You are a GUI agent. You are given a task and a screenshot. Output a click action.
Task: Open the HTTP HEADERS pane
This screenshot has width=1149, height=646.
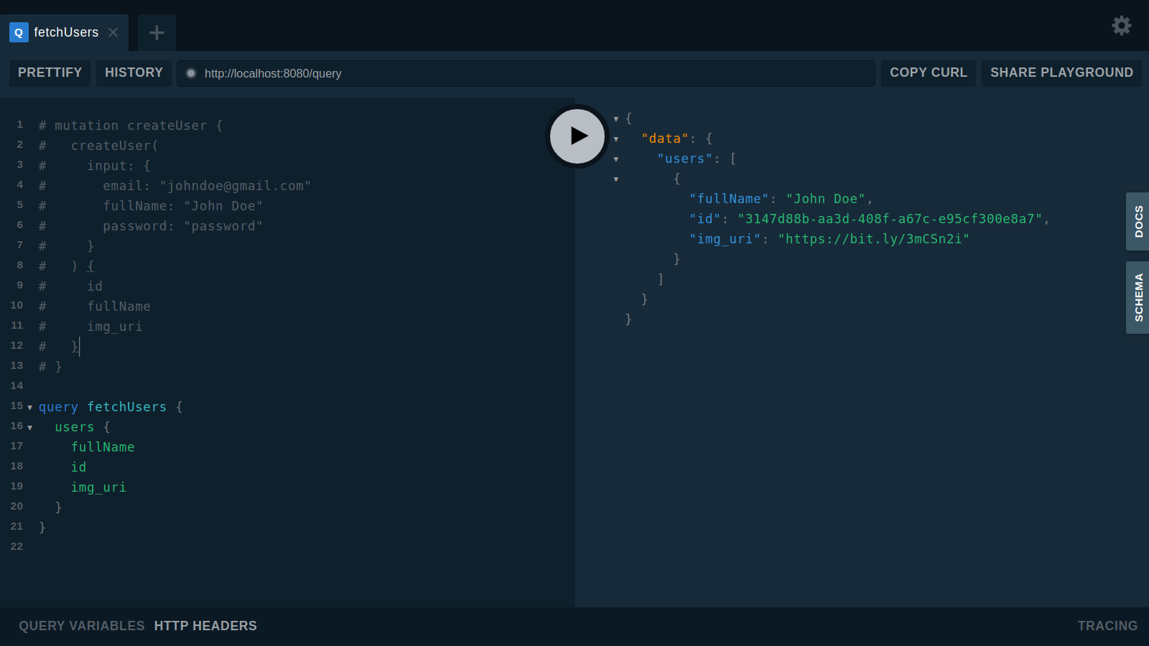[205, 626]
